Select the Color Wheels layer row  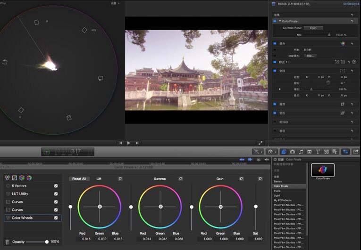(33, 218)
